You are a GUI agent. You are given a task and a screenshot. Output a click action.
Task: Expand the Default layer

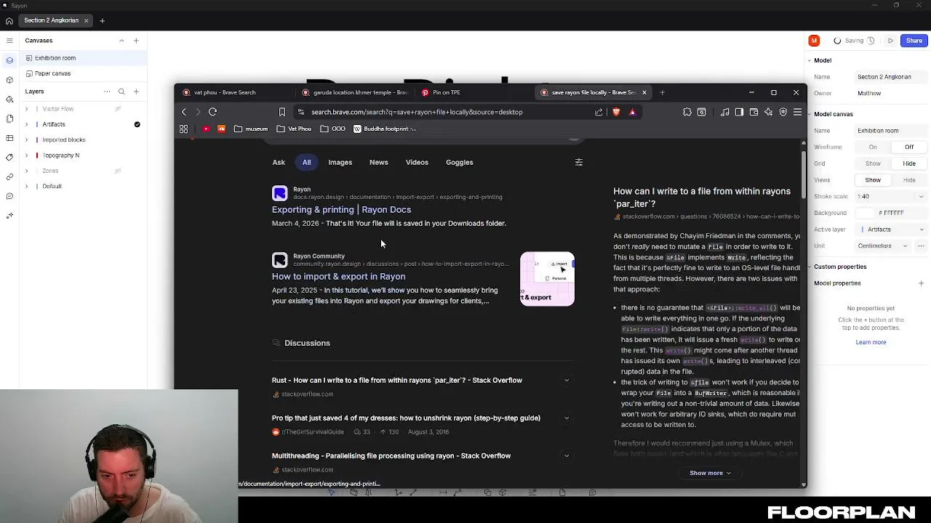coord(27,186)
